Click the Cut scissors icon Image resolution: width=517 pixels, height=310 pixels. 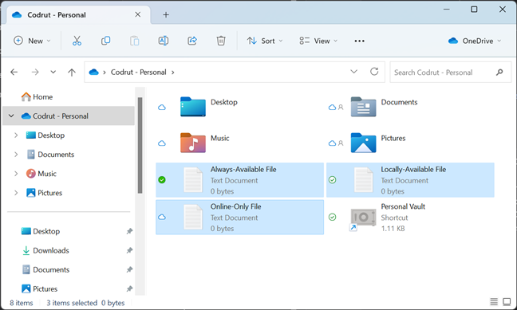click(x=77, y=41)
